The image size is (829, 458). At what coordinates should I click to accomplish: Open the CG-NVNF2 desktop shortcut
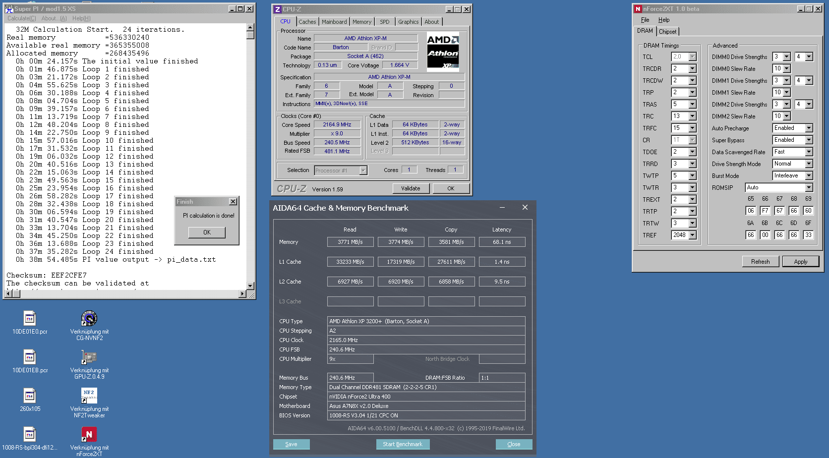(89, 319)
